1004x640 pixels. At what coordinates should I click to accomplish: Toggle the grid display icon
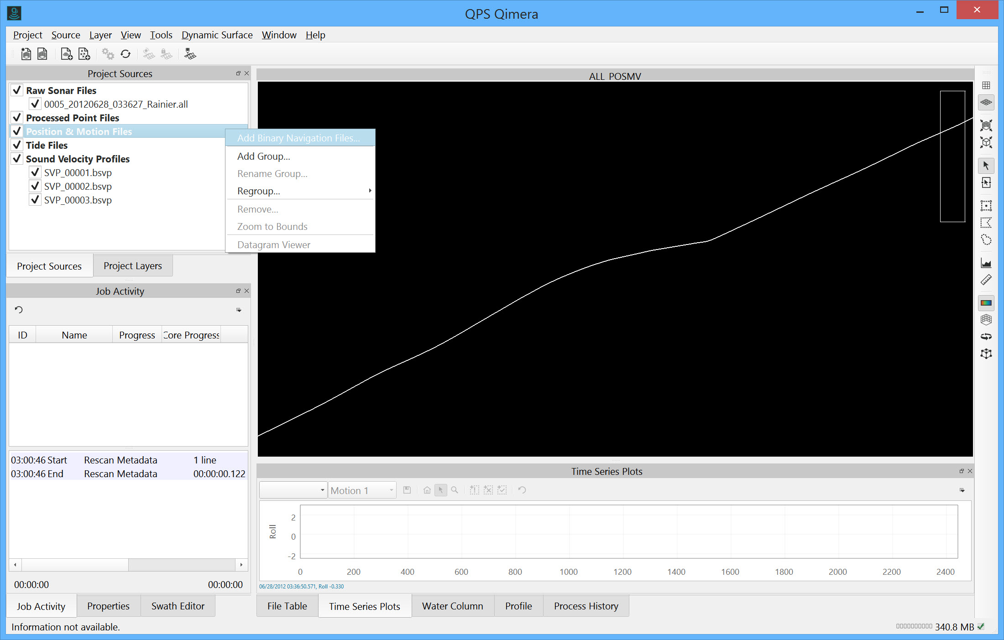986,85
